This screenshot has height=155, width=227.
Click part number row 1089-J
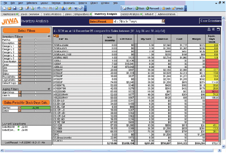tap(78, 60)
